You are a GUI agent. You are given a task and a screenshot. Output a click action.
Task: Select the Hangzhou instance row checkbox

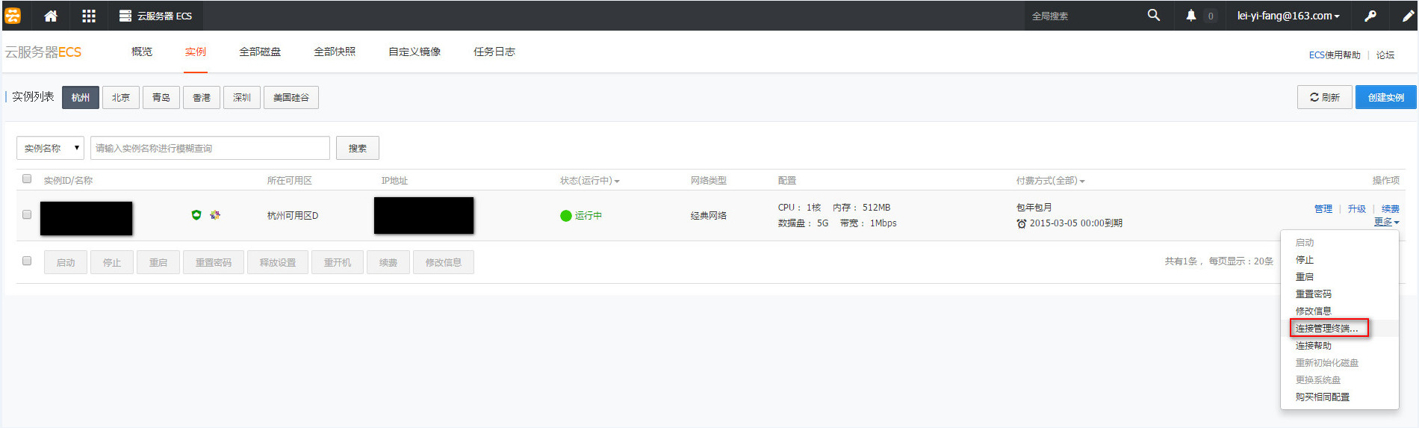coord(27,215)
